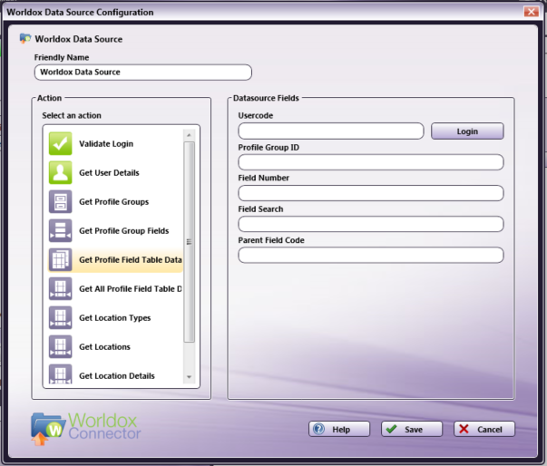Image resolution: width=547 pixels, height=466 pixels.
Task: Click the action list scroll up arrow
Action: (x=189, y=135)
